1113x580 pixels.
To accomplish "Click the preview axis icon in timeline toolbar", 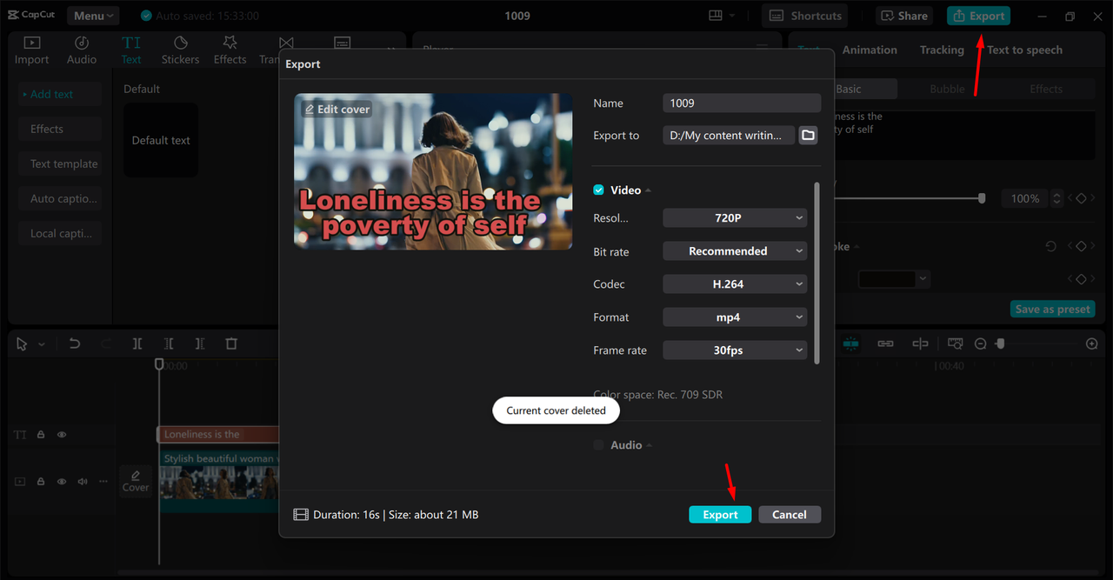I will (x=920, y=343).
